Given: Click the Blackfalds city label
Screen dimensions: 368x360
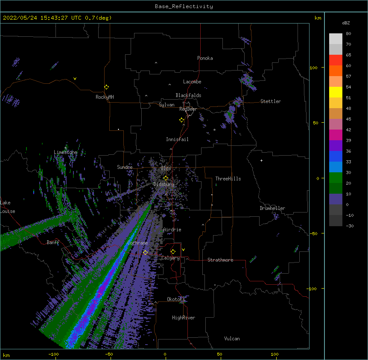Looking at the screenshot, I should 188,95.
